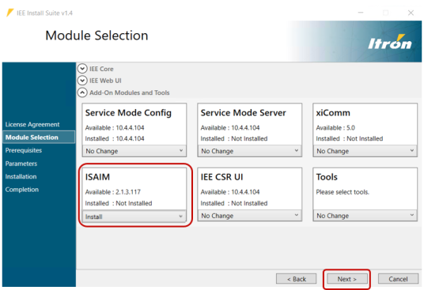Expand the IEE Web UI section
Image resolution: width=424 pixels, height=290 pixels.
(82, 81)
